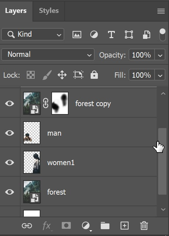Filter for smart objects icon
Screen dimensions: 169x236
(x=147, y=35)
